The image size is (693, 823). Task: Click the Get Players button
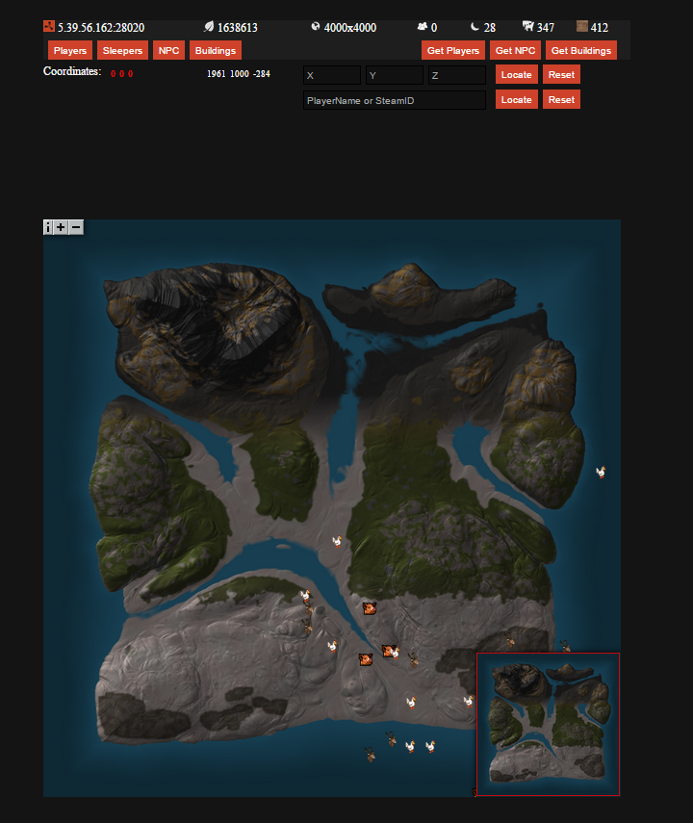click(453, 50)
